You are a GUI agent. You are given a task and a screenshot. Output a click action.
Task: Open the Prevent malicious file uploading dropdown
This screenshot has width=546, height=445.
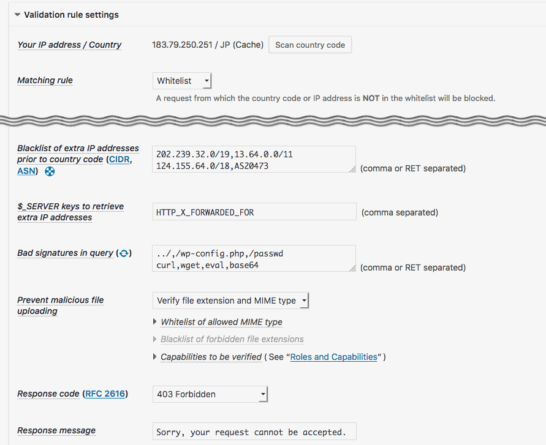pos(230,301)
